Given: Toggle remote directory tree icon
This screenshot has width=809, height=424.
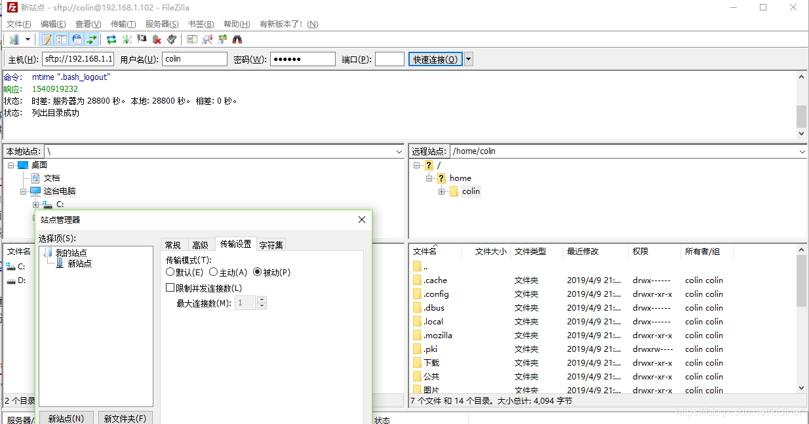Looking at the screenshot, I should tap(77, 39).
